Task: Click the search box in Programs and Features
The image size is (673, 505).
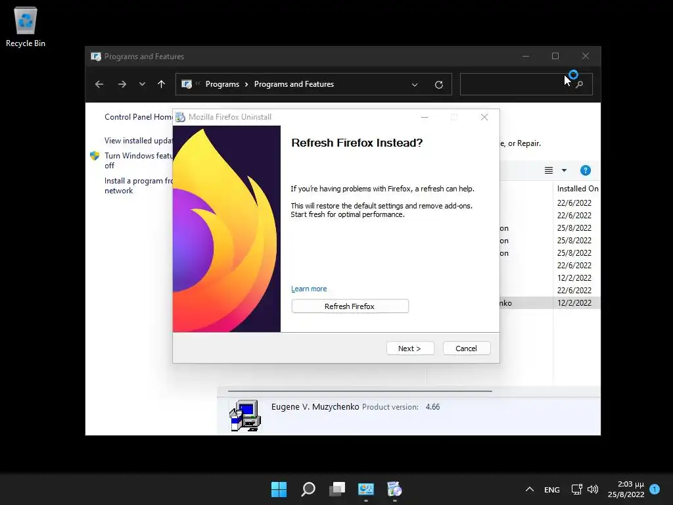Action: point(526,84)
